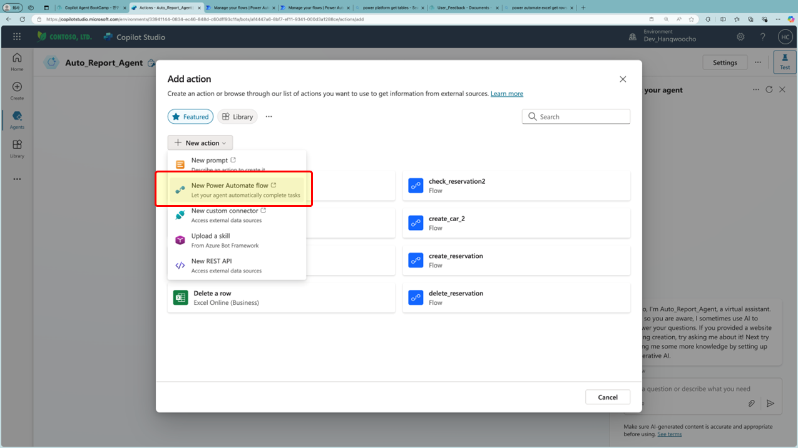This screenshot has height=448, width=798.
Task: Click the create_car_2 flow icon
Action: [416, 223]
